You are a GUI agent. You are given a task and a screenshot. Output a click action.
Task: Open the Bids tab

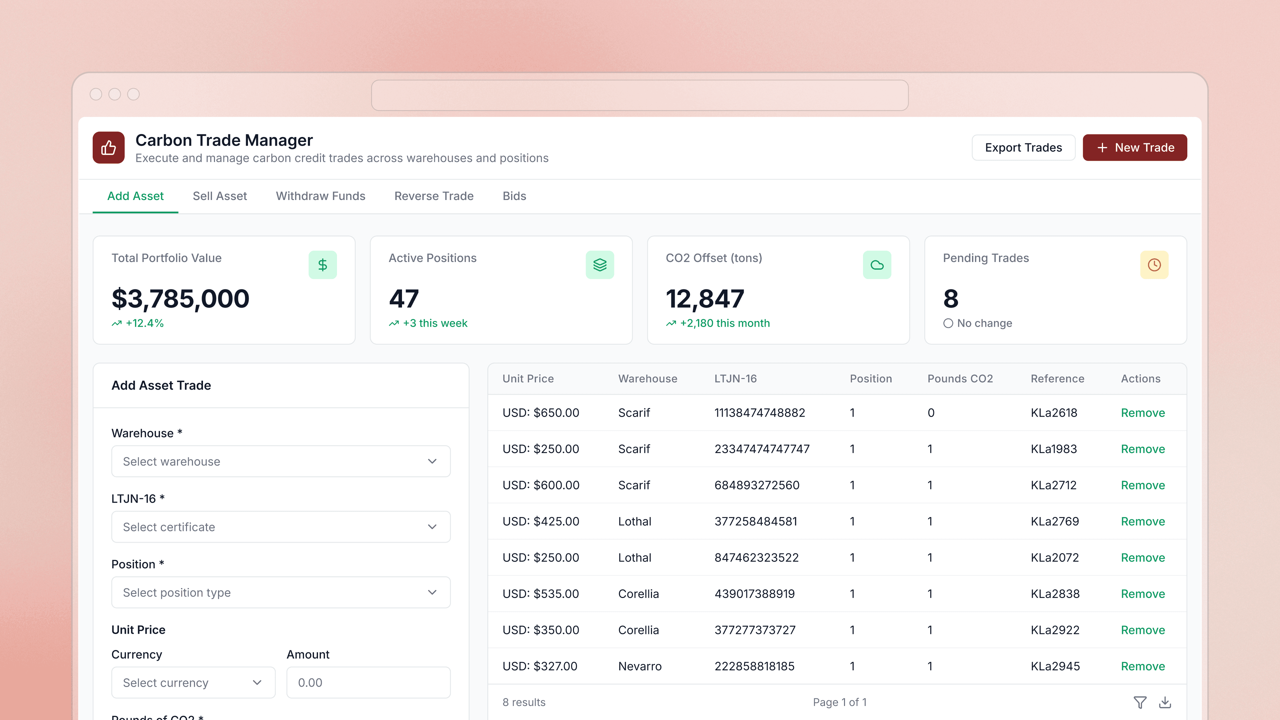[x=514, y=196]
